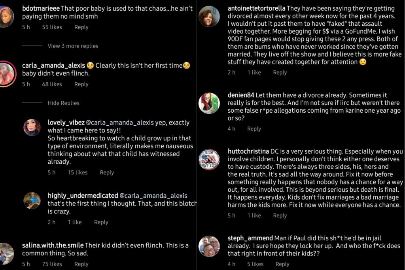Click lovely_vibez avatar image
405x270 pixels.
click(32, 127)
